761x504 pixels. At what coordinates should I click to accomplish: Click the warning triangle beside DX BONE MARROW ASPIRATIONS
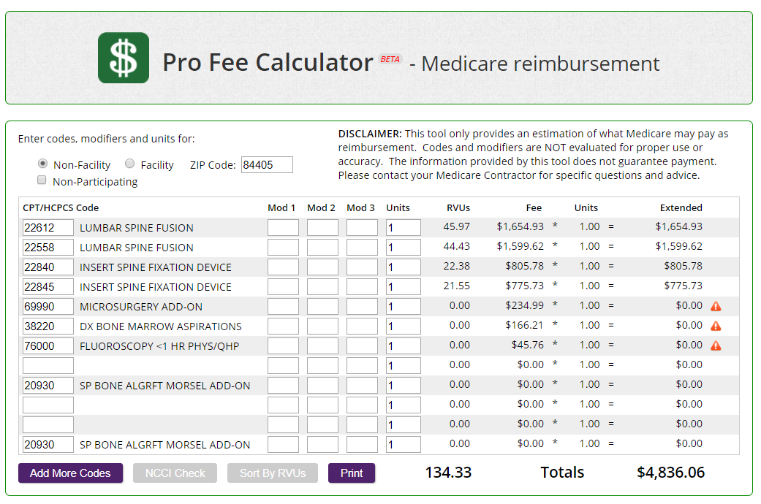[716, 326]
